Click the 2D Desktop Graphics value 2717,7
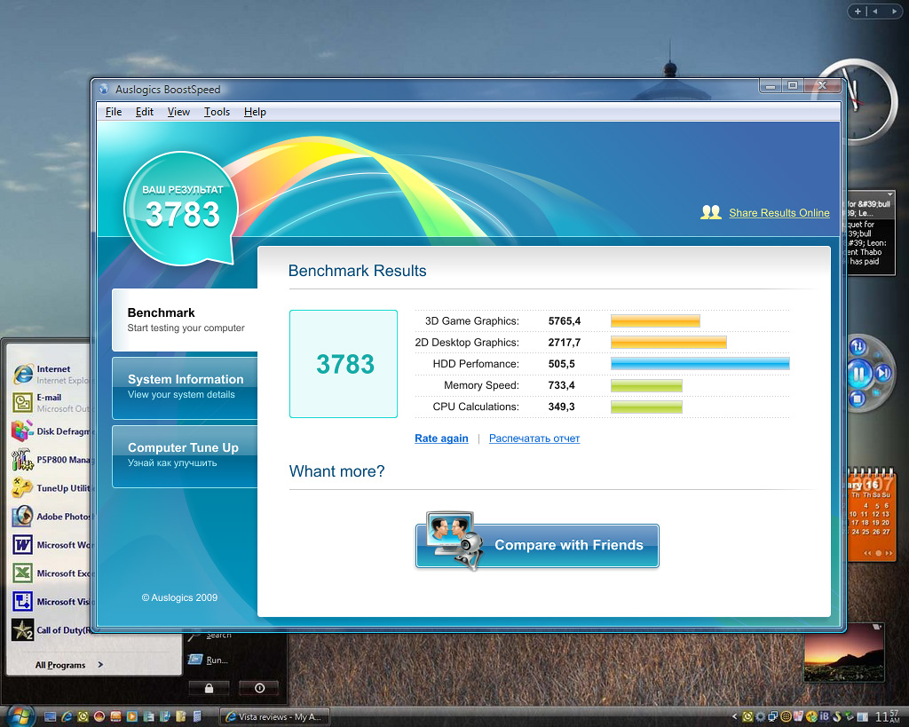 pos(564,342)
